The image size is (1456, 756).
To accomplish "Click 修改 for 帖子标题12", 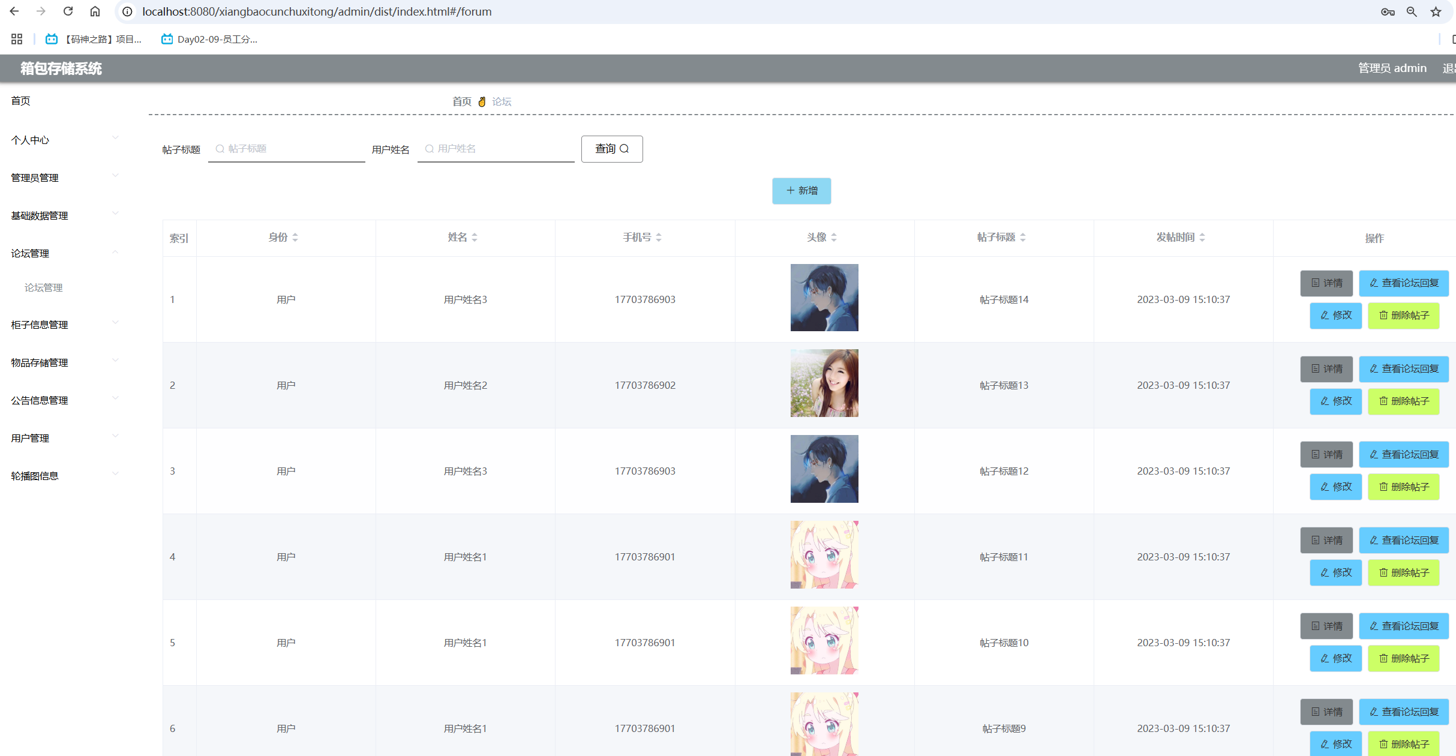I will (x=1336, y=487).
